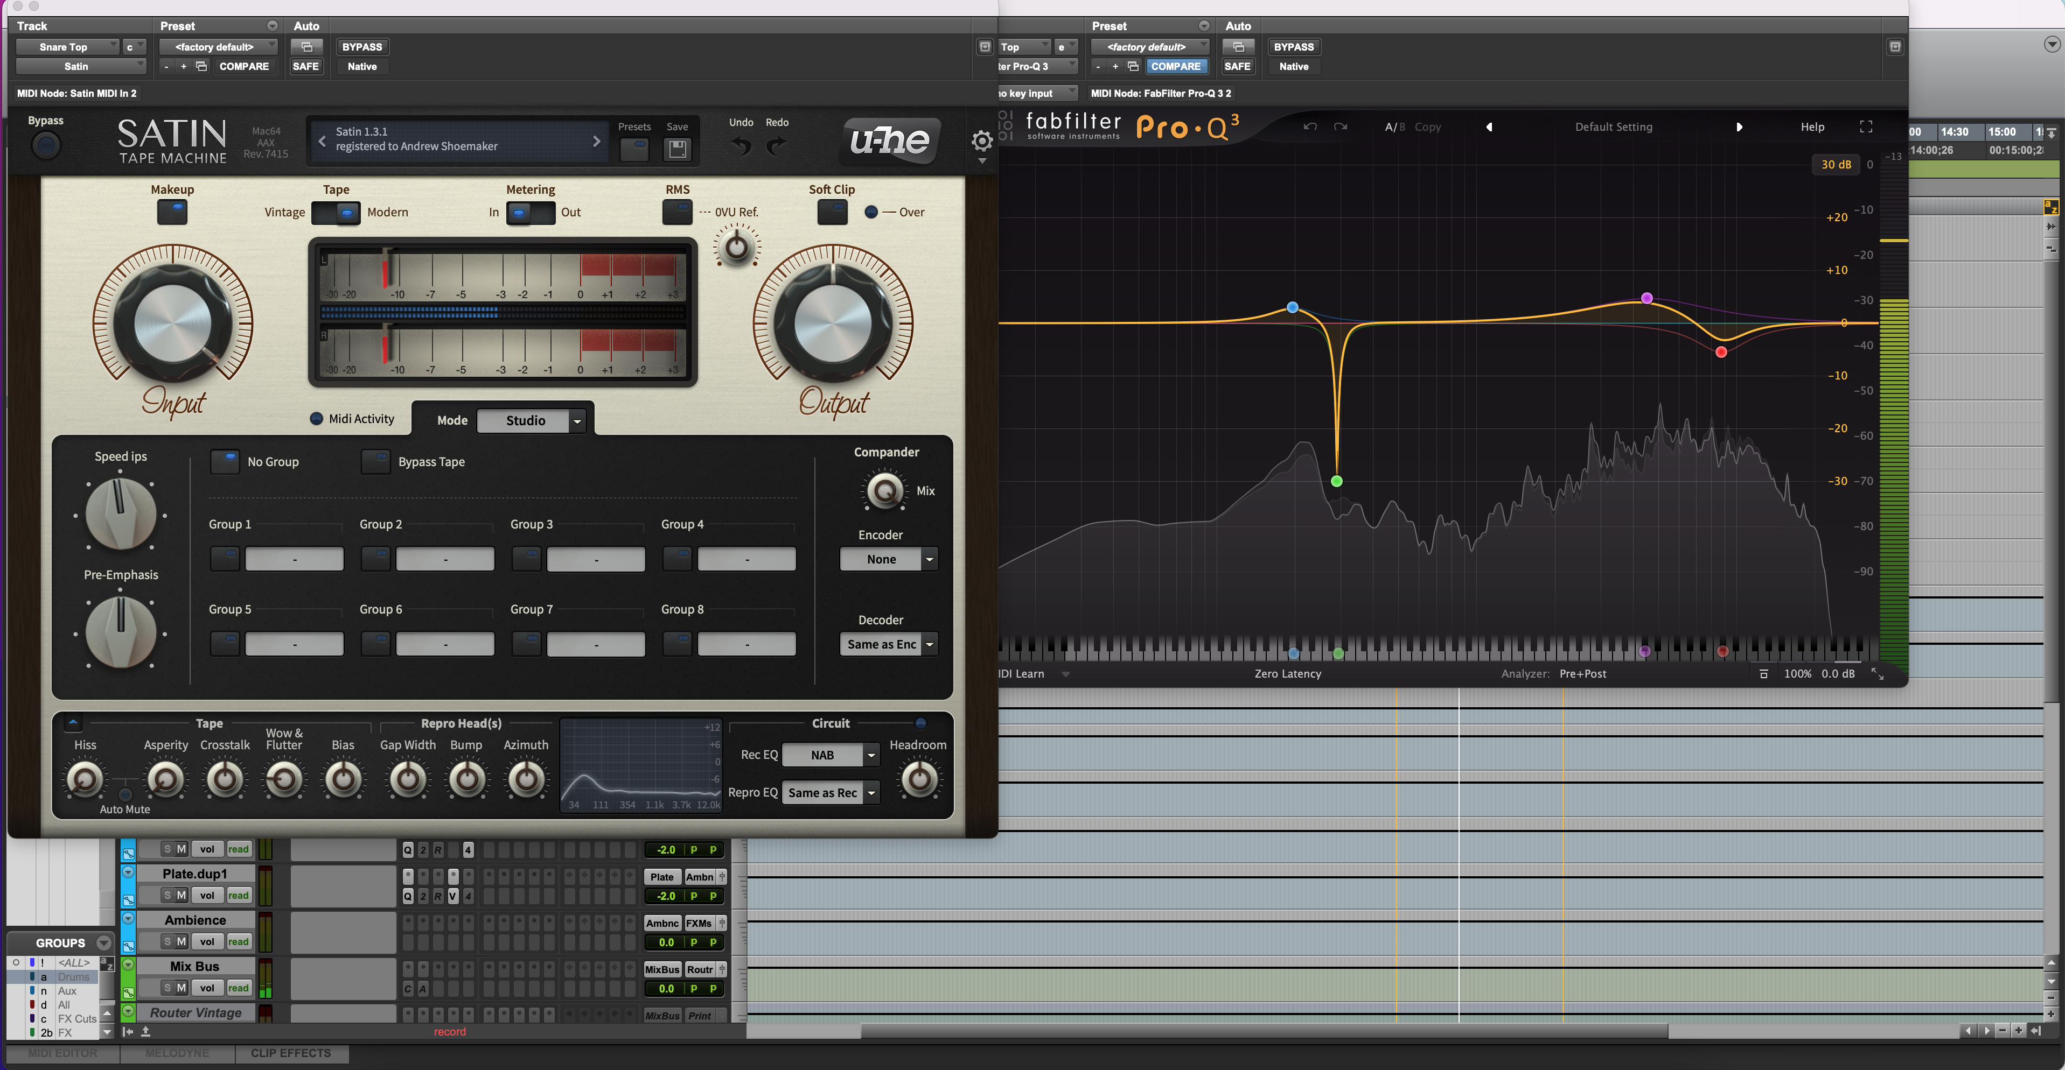Click the Pro-Q 3 plugin target window icon
Image resolution: width=2065 pixels, height=1070 pixels.
(1895, 46)
